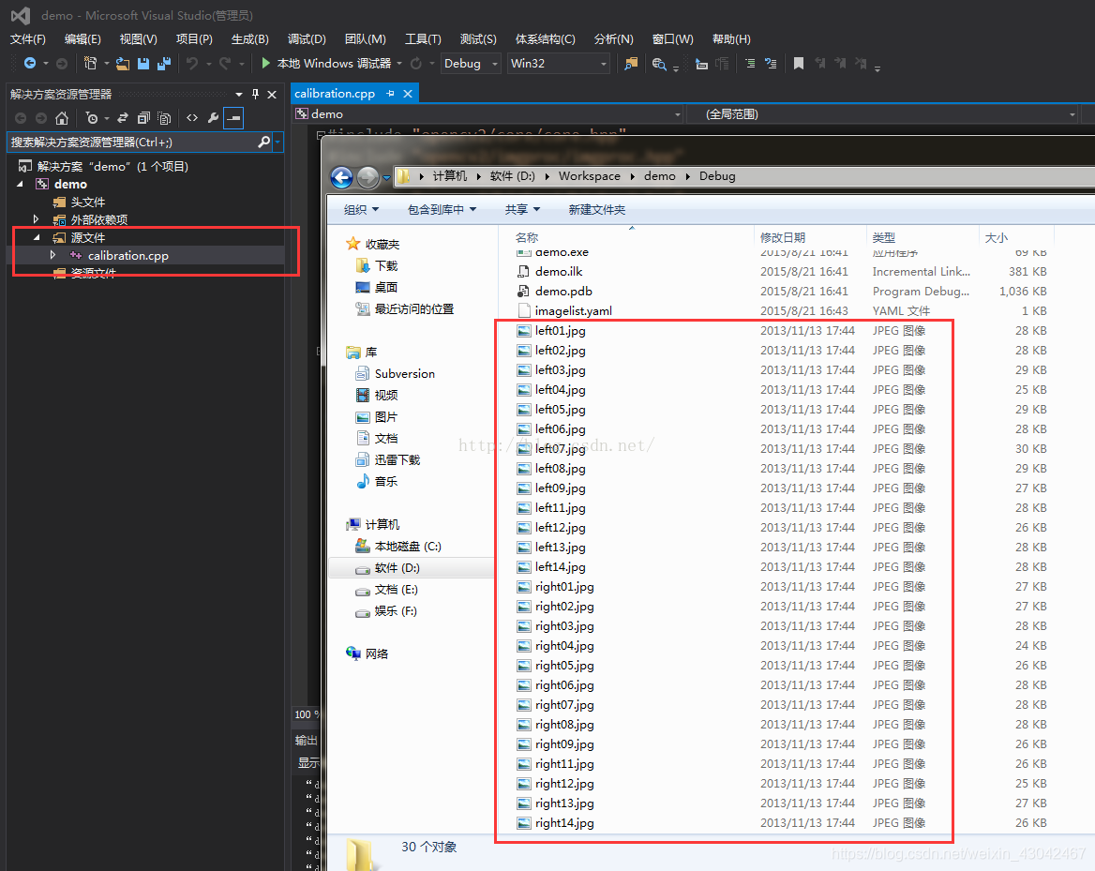This screenshot has height=871, width=1095.
Task: Open the 共享 dropdown in Explorer
Action: click(x=522, y=209)
